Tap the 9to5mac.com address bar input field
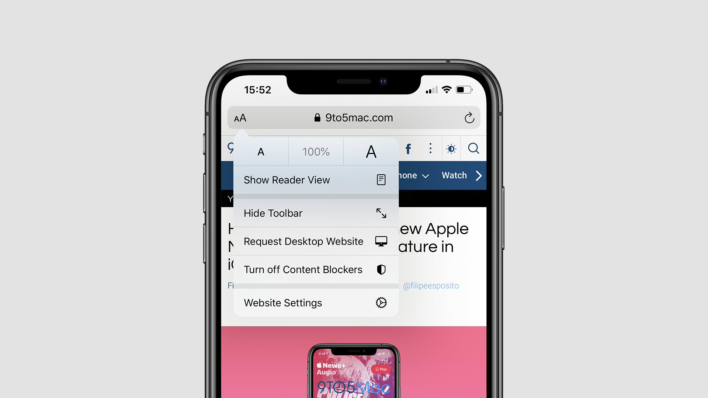 coord(354,118)
